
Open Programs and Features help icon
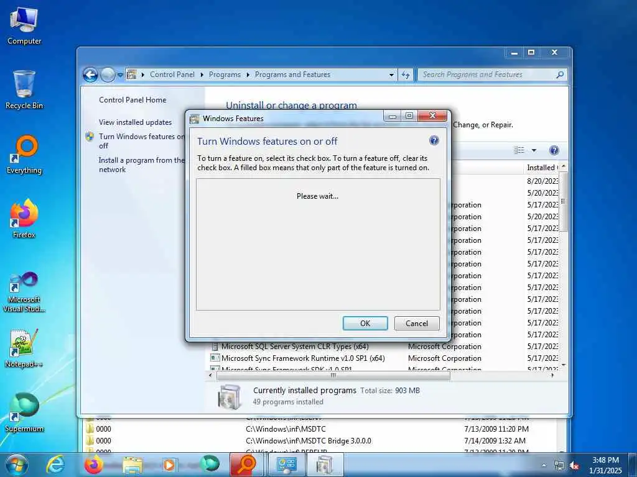coord(554,150)
